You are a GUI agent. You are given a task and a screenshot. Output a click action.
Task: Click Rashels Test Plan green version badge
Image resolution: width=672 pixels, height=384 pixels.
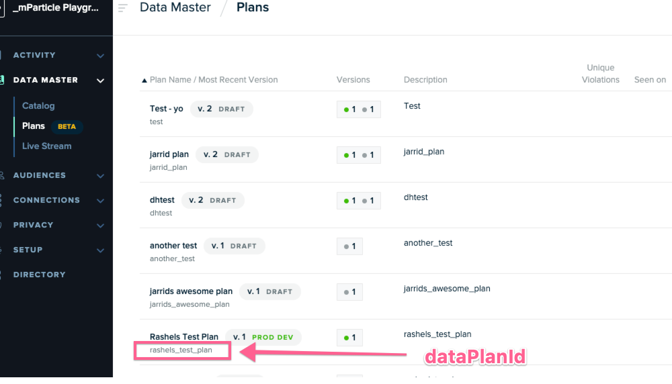click(x=349, y=337)
